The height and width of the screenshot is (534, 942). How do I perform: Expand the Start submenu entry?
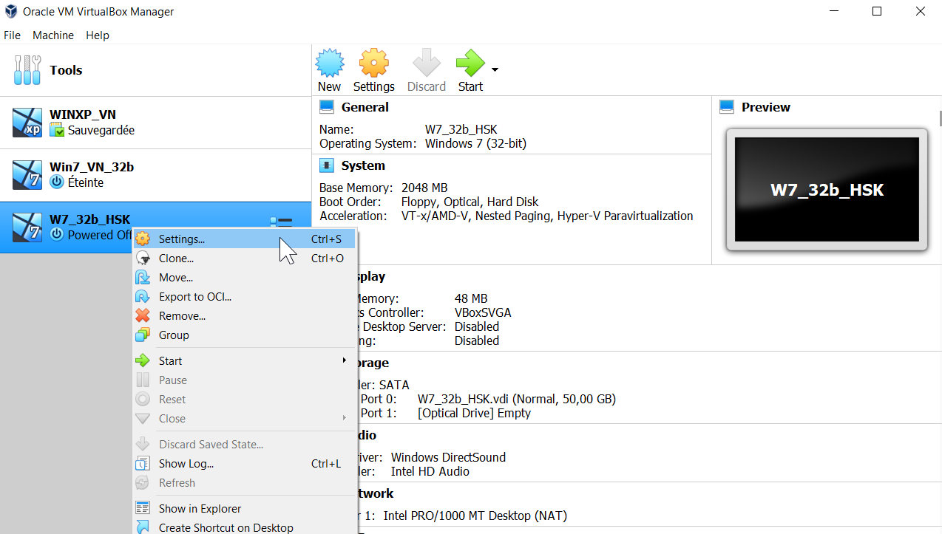pos(245,361)
